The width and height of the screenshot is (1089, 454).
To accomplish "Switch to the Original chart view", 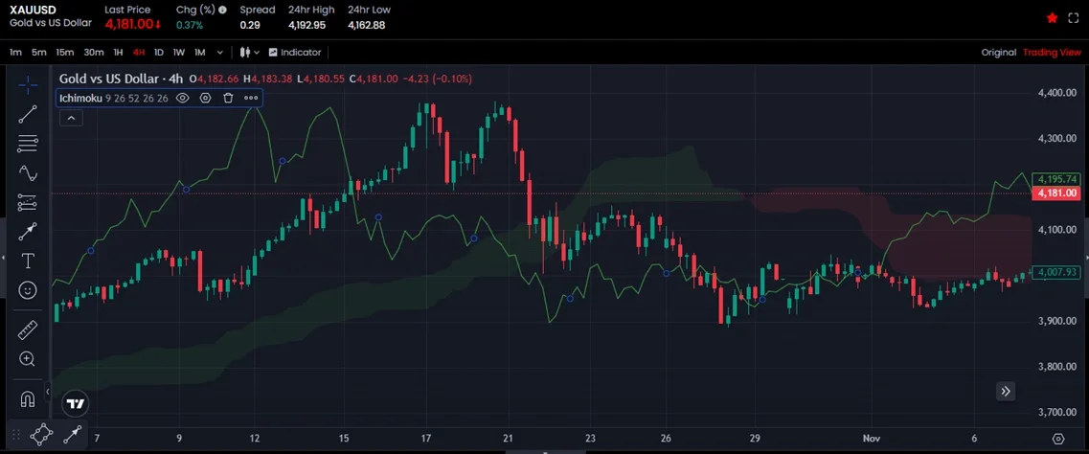I will tap(998, 53).
